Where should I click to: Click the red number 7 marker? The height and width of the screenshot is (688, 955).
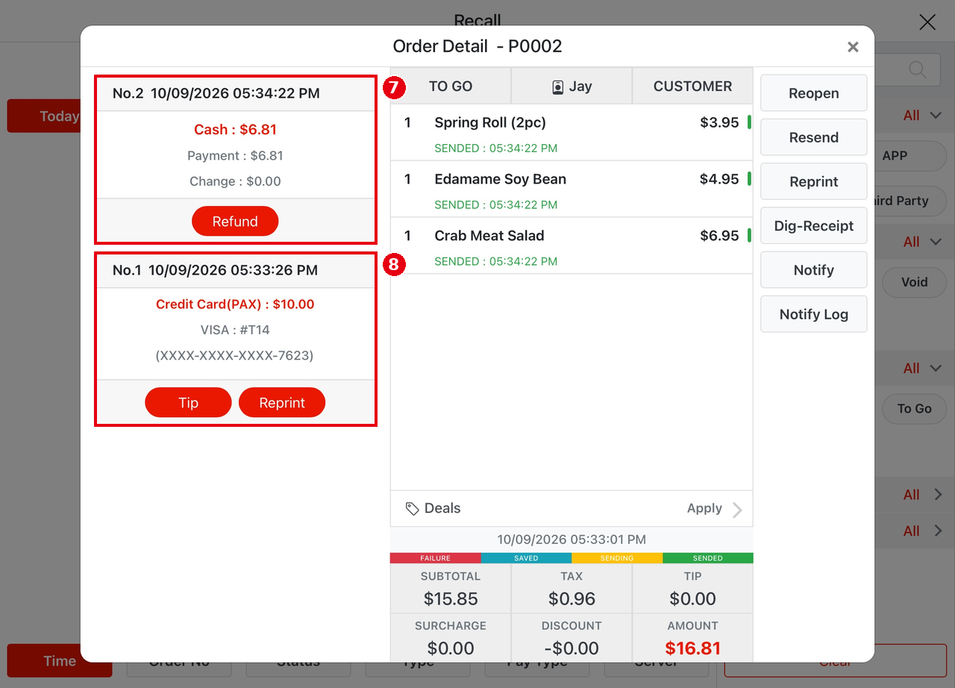click(x=394, y=87)
